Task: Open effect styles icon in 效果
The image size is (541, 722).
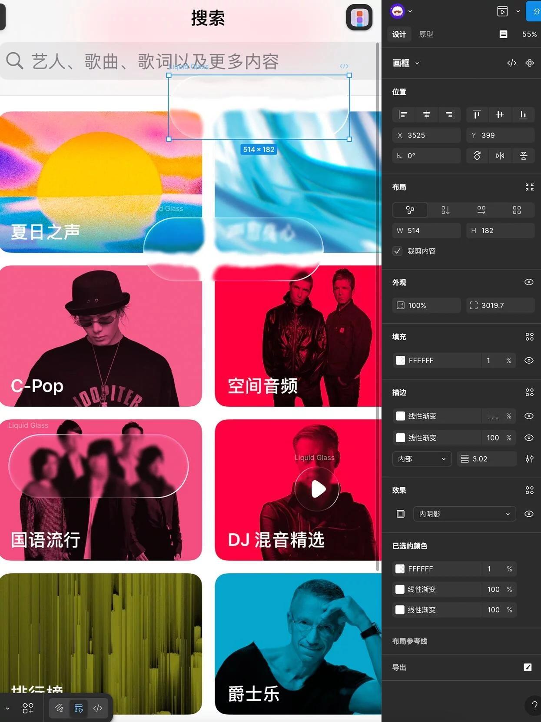Action: (x=529, y=490)
